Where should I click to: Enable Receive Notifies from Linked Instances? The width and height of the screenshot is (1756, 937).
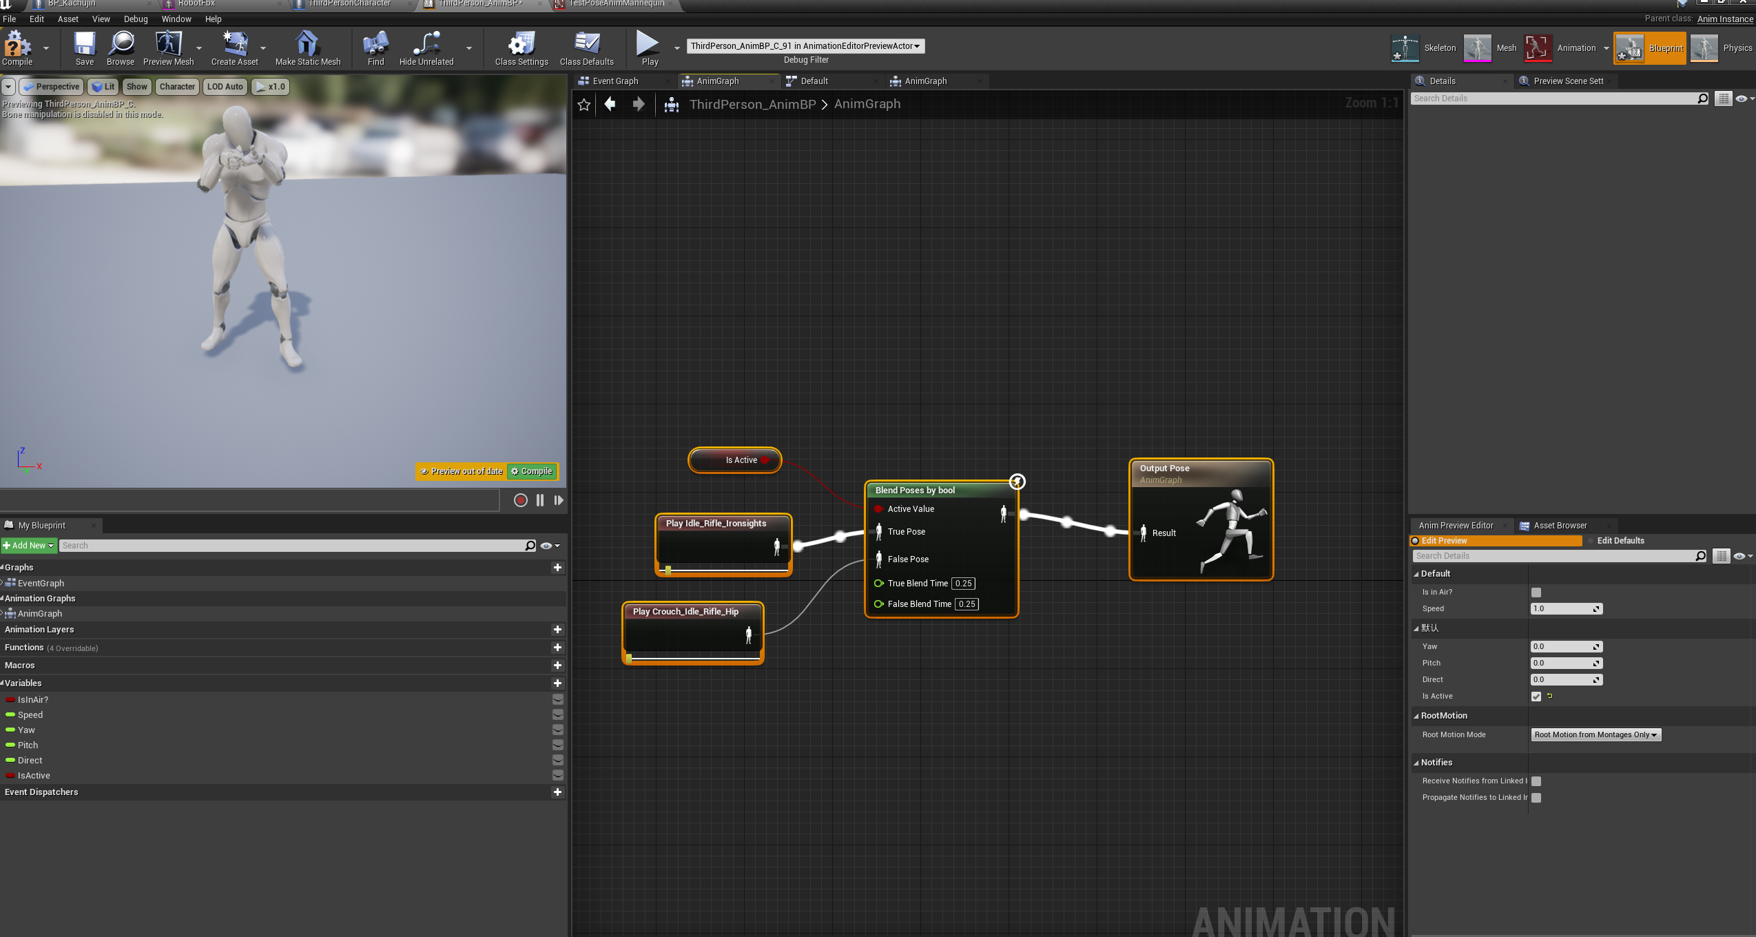coord(1536,781)
